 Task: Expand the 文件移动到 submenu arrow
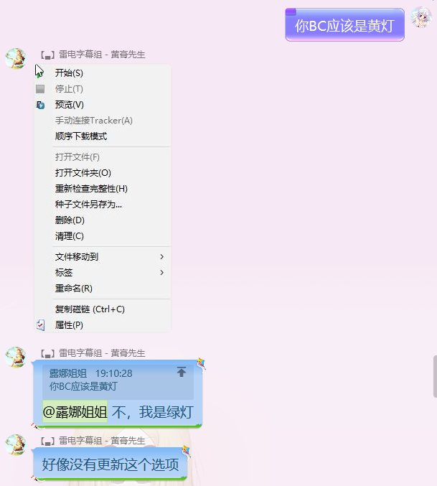pos(161,256)
